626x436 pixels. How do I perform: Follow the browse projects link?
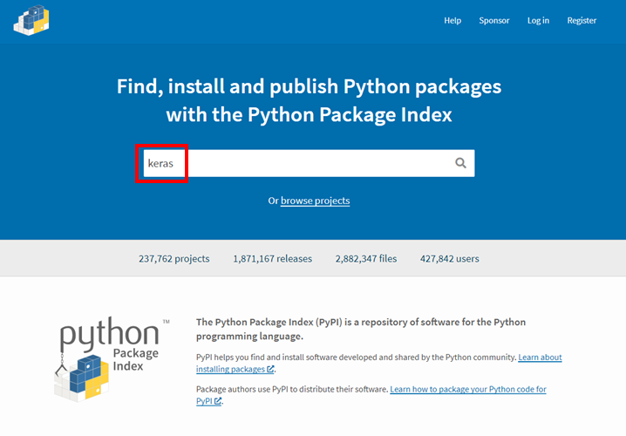tap(315, 201)
